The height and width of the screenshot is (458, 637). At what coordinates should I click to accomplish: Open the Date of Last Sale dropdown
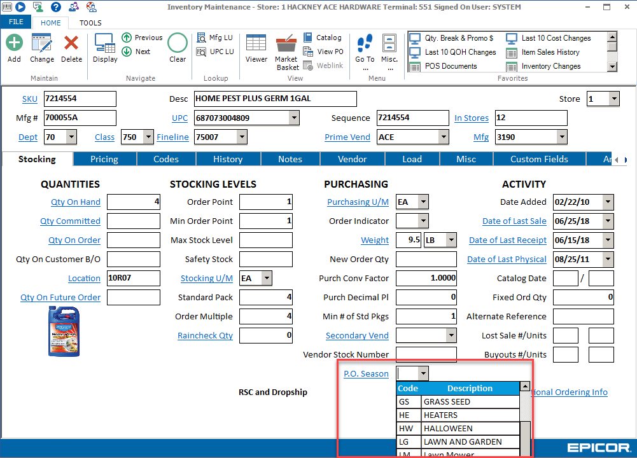(x=608, y=221)
